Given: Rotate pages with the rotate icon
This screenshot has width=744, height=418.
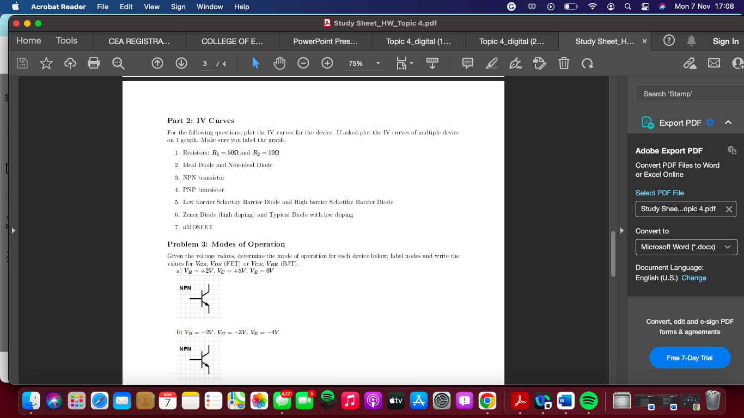Looking at the screenshot, I should click(588, 64).
